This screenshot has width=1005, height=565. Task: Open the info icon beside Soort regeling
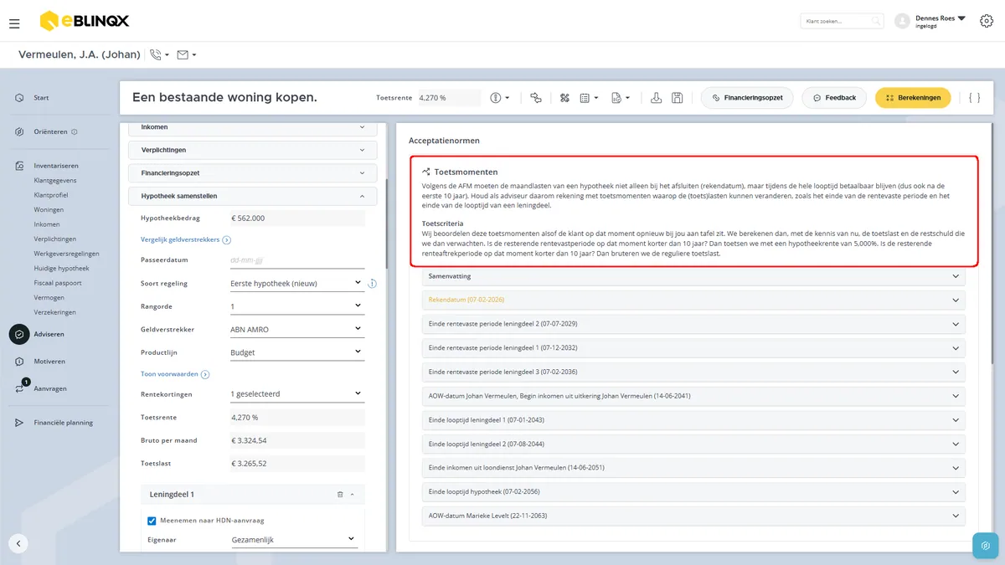click(x=372, y=284)
